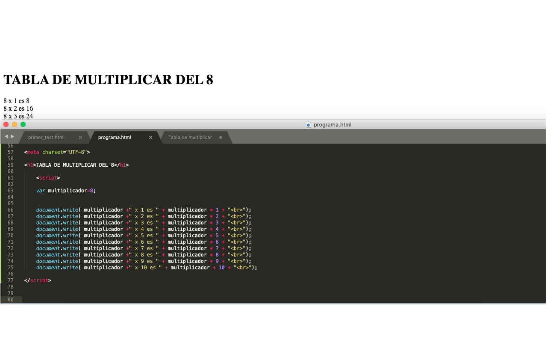This screenshot has height=342, width=547.
Task: Click the yellow minimize window button
Action: pos(15,124)
